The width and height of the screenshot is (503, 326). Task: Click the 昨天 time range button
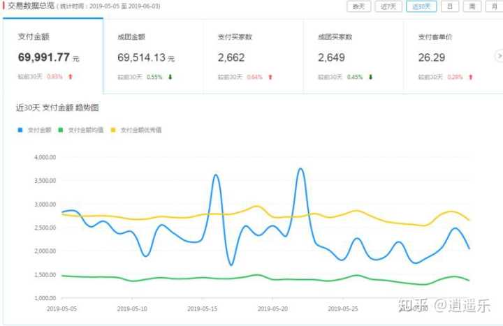pyautogui.click(x=358, y=6)
